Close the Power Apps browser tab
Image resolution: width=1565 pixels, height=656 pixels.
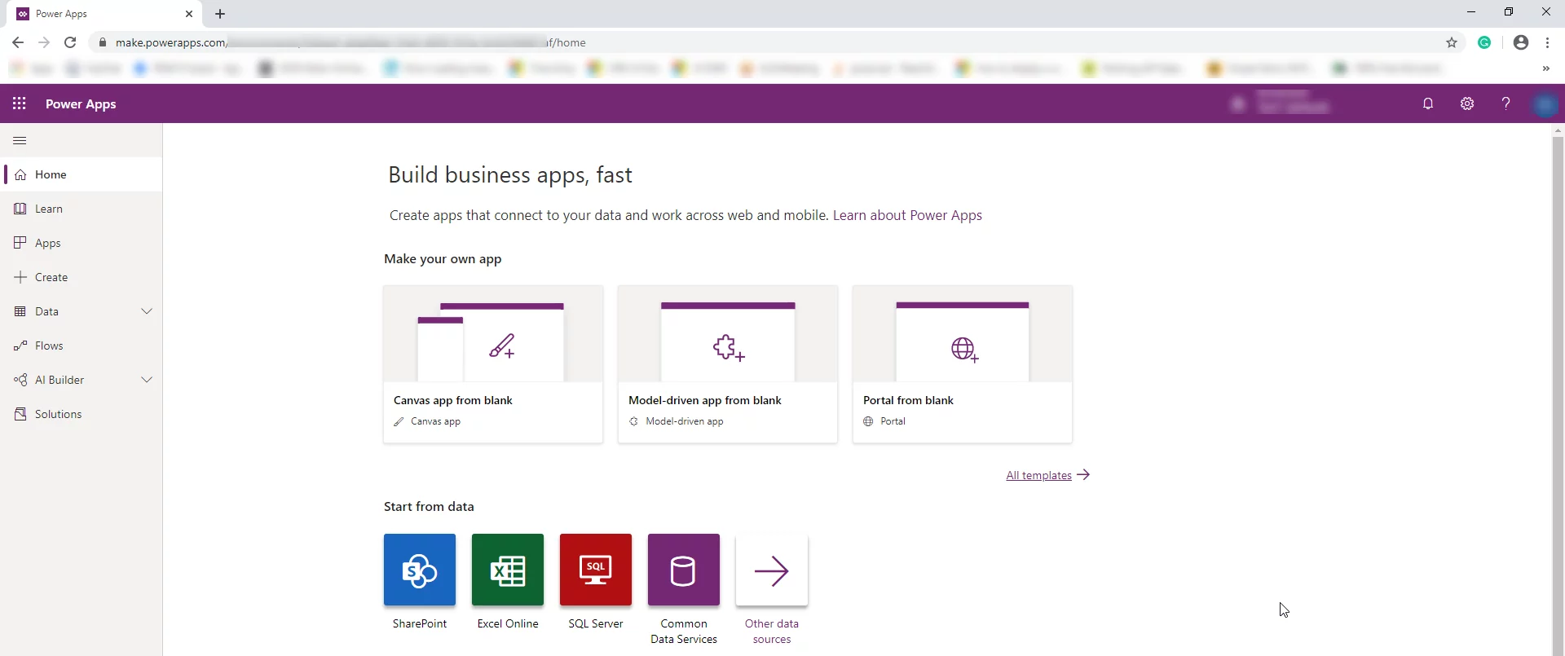(189, 14)
